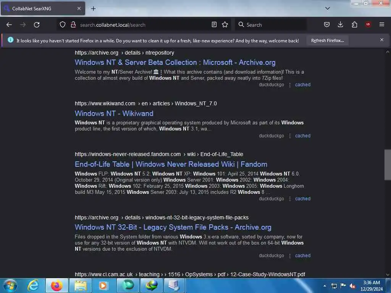Click the browser Search box

271,25
